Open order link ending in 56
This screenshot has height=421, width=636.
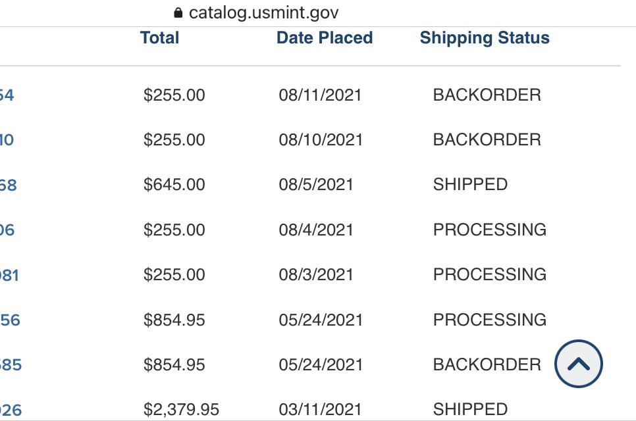tap(10, 320)
